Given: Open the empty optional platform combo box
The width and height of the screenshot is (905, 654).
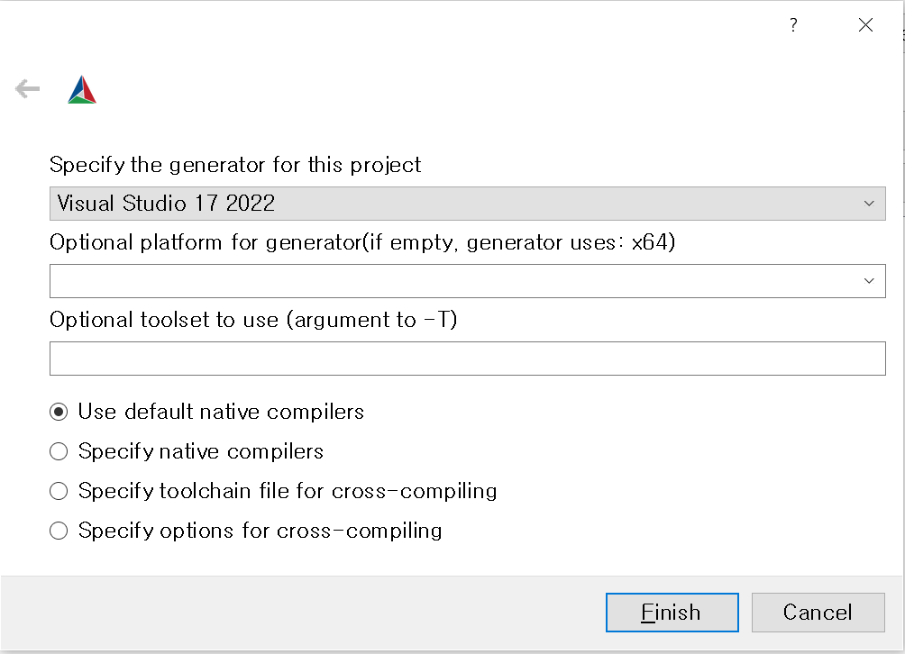Looking at the screenshot, I should (468, 281).
